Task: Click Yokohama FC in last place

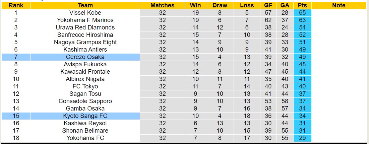Action: 85,138
